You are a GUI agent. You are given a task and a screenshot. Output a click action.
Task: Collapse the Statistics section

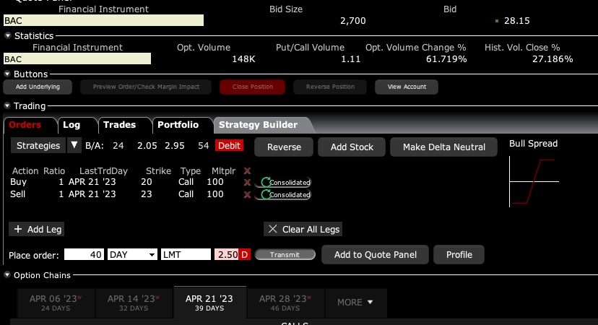point(8,35)
